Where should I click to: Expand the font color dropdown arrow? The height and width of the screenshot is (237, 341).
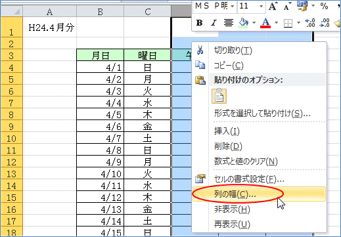276,22
